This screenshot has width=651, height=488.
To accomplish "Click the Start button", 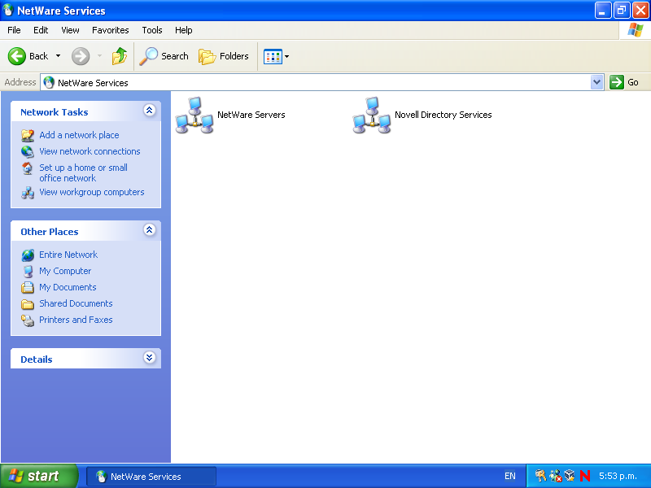I will (x=38, y=476).
